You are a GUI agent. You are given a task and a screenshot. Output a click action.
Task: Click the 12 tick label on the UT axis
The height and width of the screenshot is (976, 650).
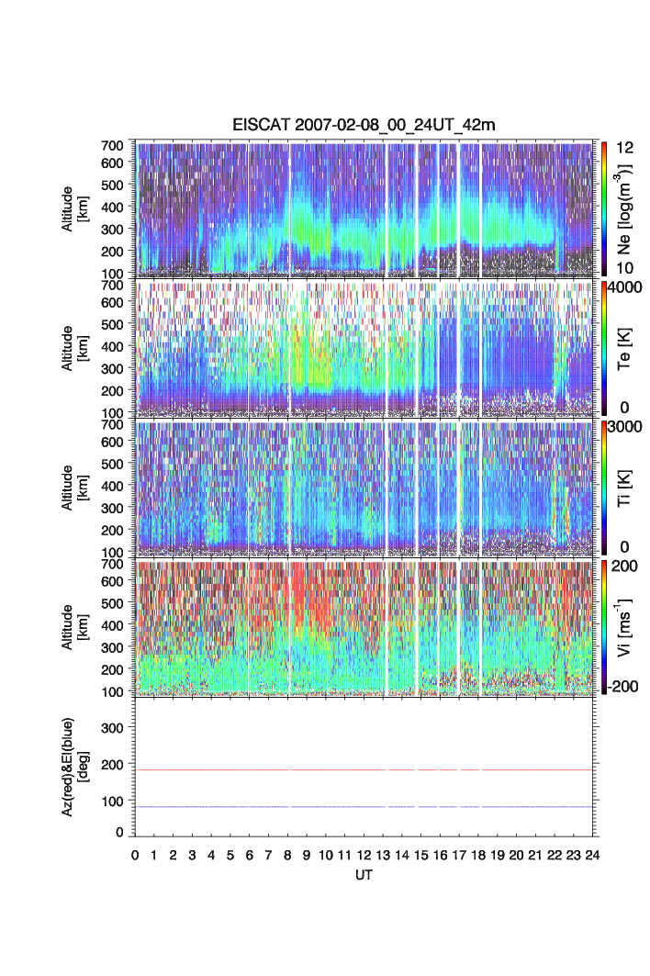click(x=363, y=856)
